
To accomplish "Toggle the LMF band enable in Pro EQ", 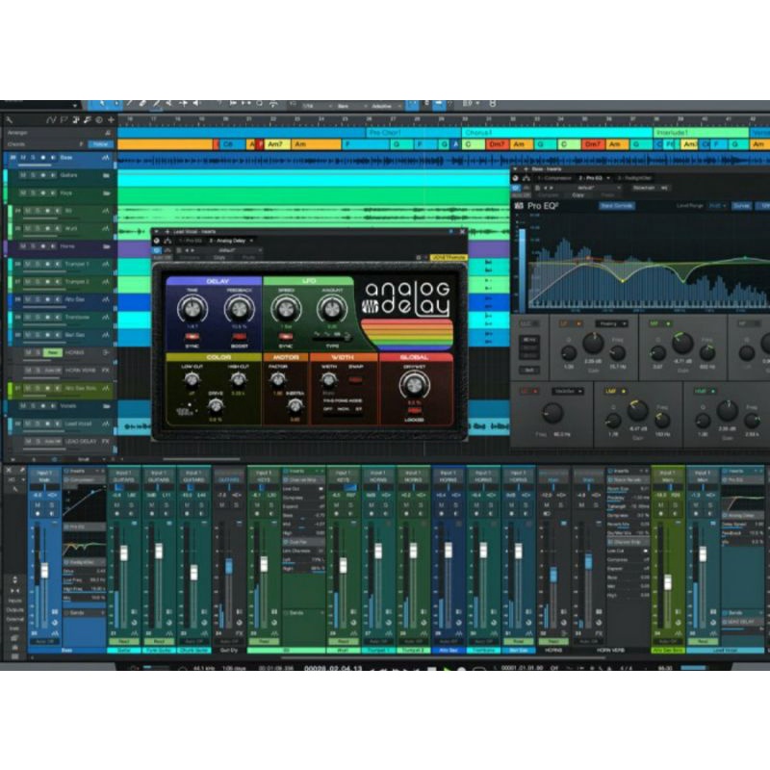I will click(624, 392).
